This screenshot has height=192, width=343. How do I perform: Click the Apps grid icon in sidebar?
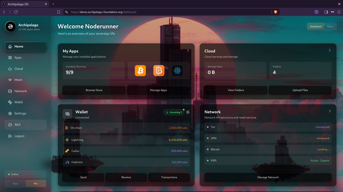(x=10, y=58)
